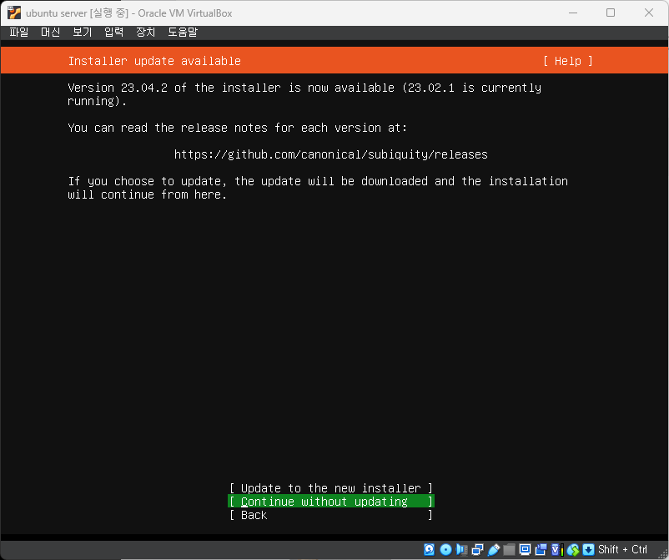Select Continue without updating

coord(331,501)
